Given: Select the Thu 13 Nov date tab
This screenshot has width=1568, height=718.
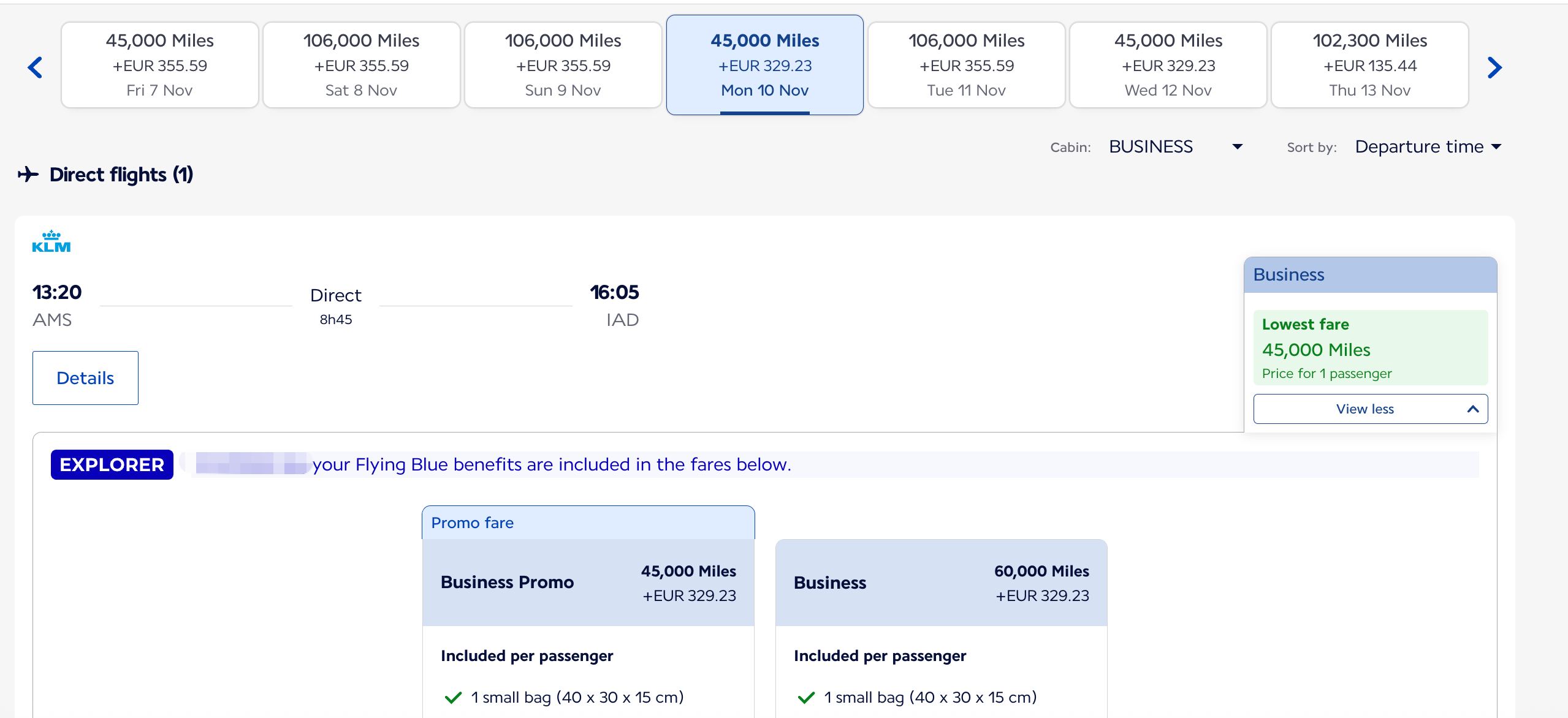Looking at the screenshot, I should click(x=1369, y=66).
